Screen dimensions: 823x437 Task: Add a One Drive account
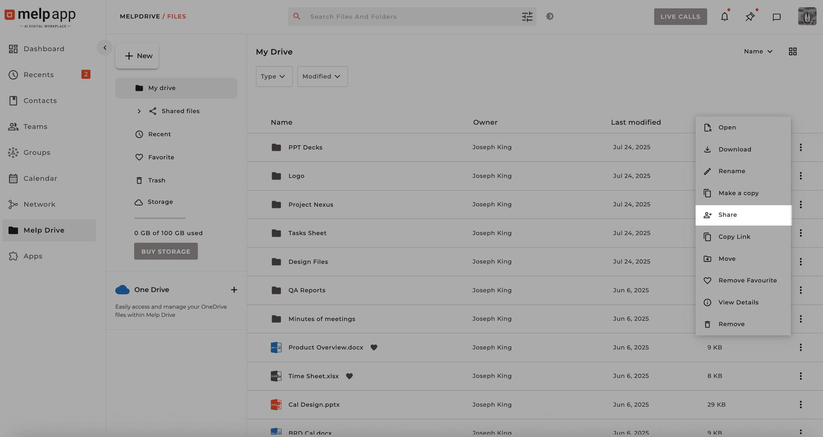pos(234,290)
